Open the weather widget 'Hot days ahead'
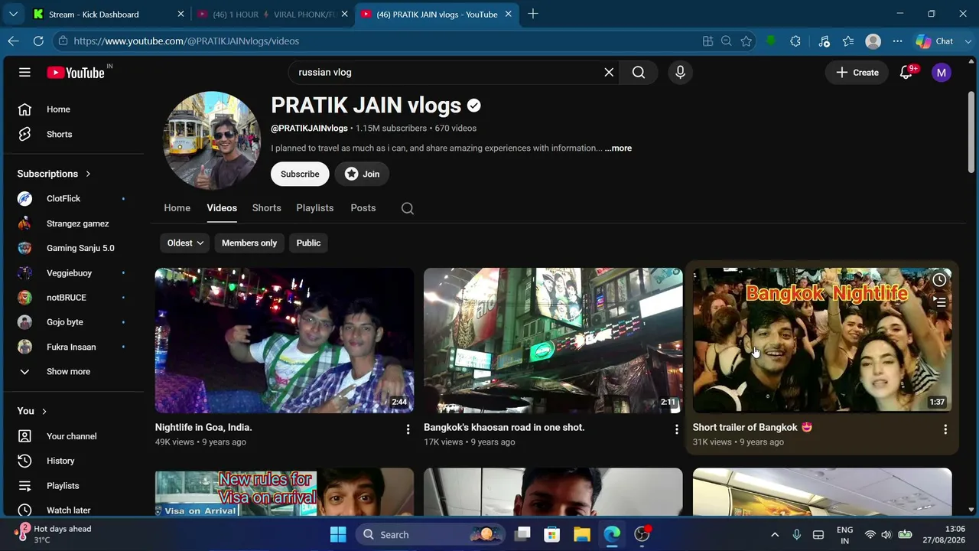The height and width of the screenshot is (551, 979). [x=54, y=534]
